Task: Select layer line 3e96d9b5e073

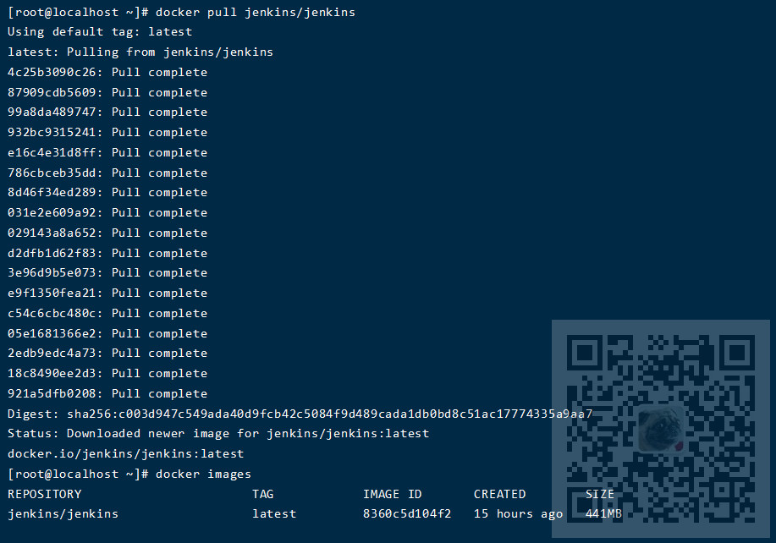Action: point(107,273)
